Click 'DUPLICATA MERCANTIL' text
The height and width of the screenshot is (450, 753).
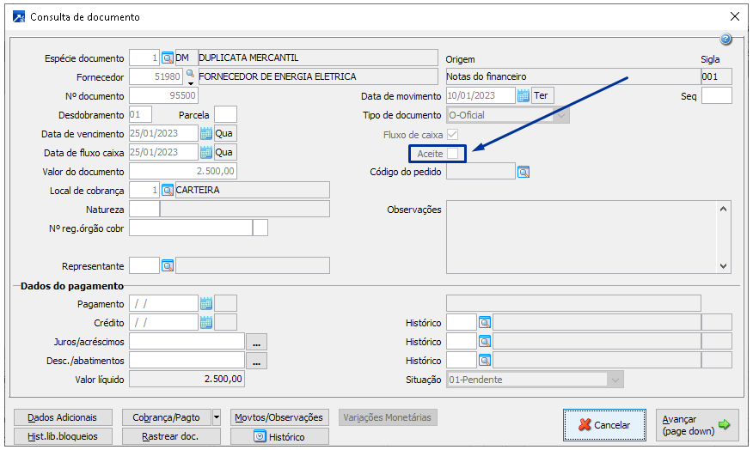coord(248,58)
